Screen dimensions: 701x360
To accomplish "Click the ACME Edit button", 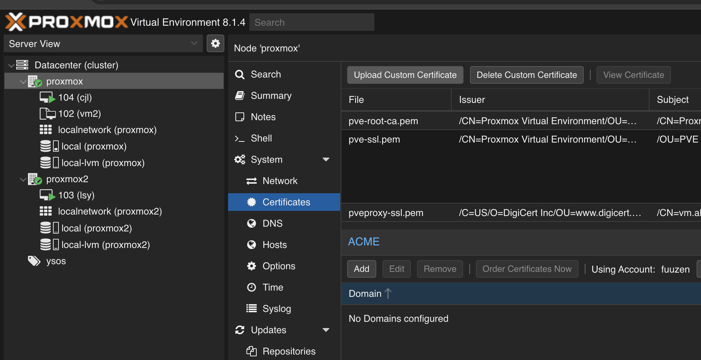I will [396, 269].
